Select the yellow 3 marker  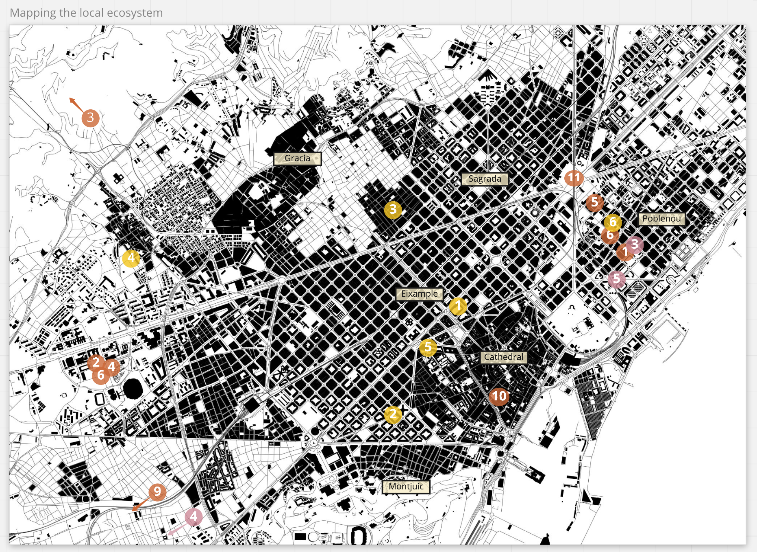[393, 210]
